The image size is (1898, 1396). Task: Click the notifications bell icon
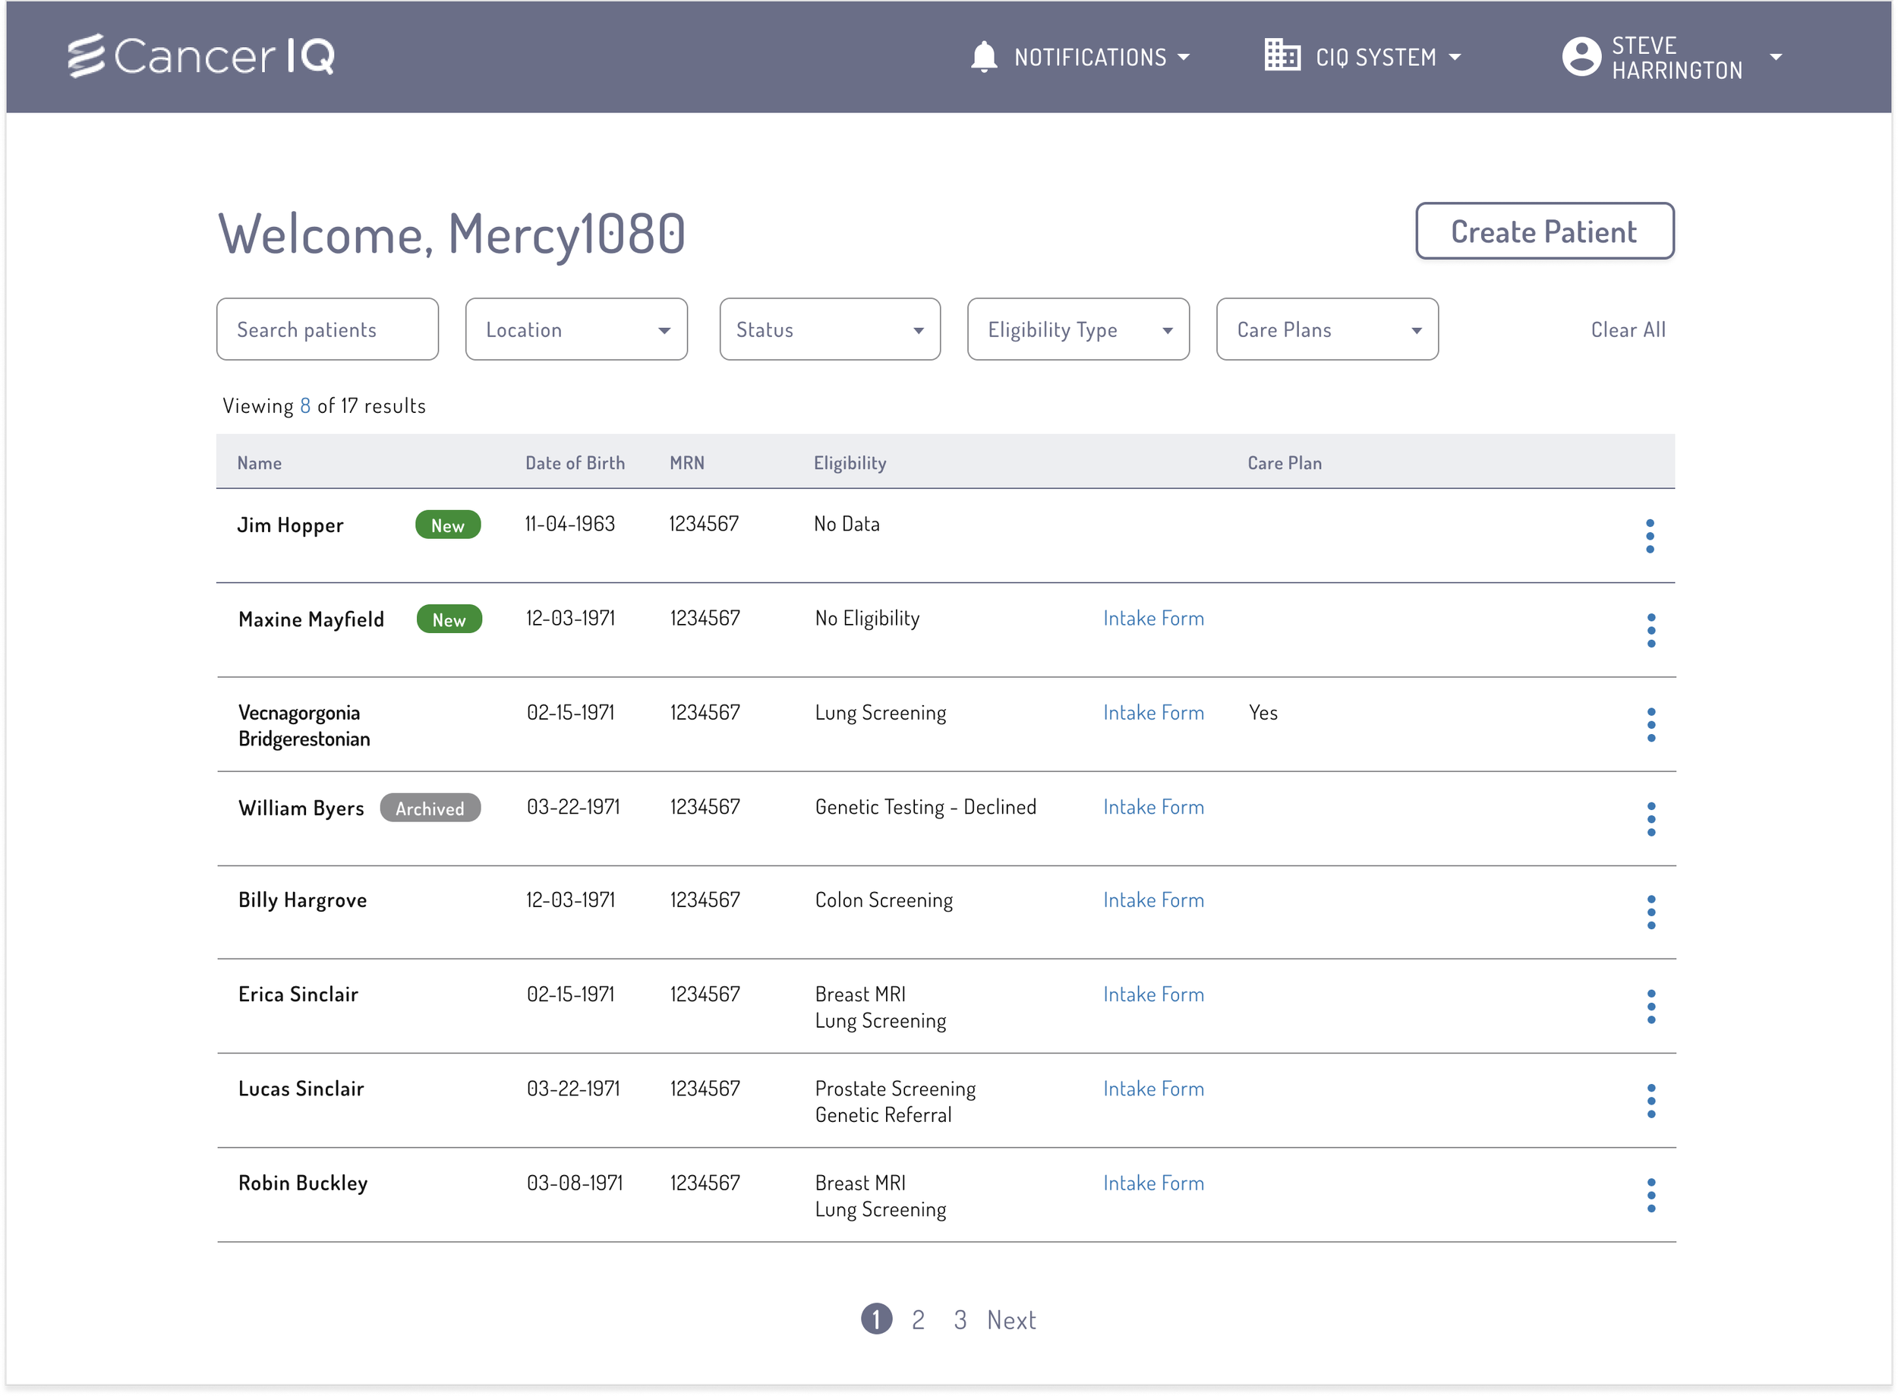click(x=983, y=57)
